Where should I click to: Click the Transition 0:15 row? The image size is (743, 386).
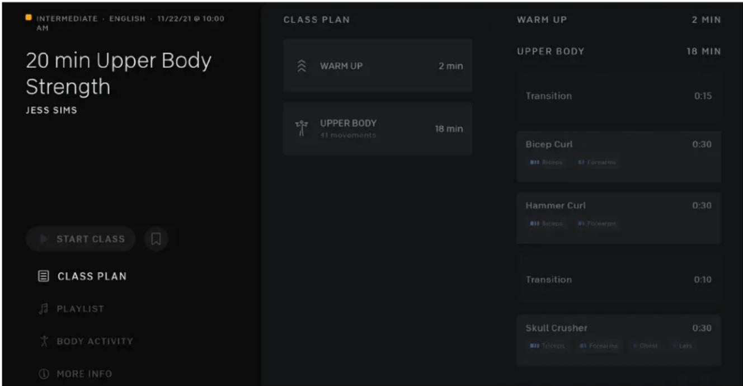(619, 96)
